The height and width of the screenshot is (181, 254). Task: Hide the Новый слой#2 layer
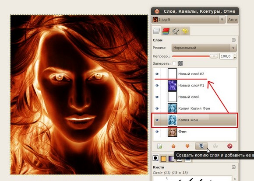[157, 74]
